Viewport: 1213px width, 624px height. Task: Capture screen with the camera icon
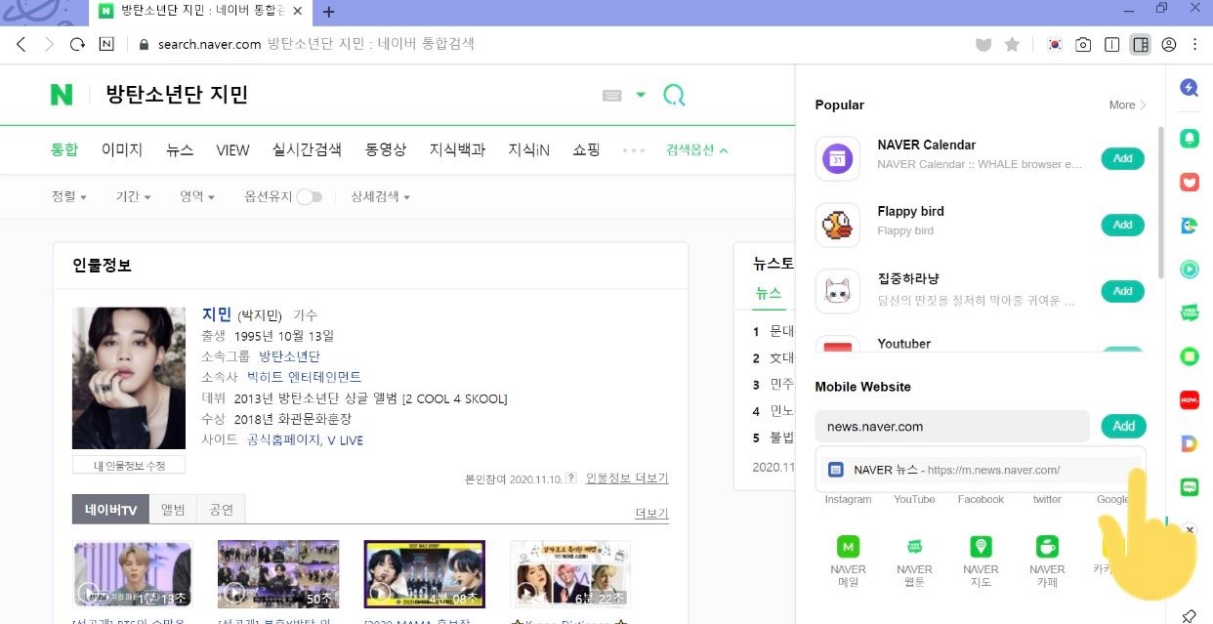pyautogui.click(x=1083, y=45)
